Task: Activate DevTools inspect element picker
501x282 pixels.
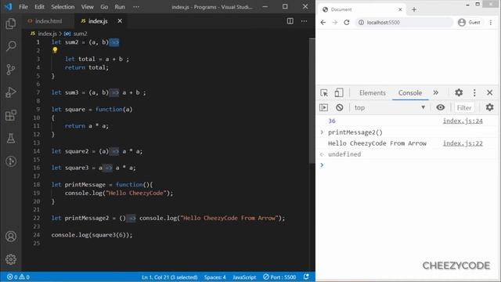Action: [x=324, y=92]
